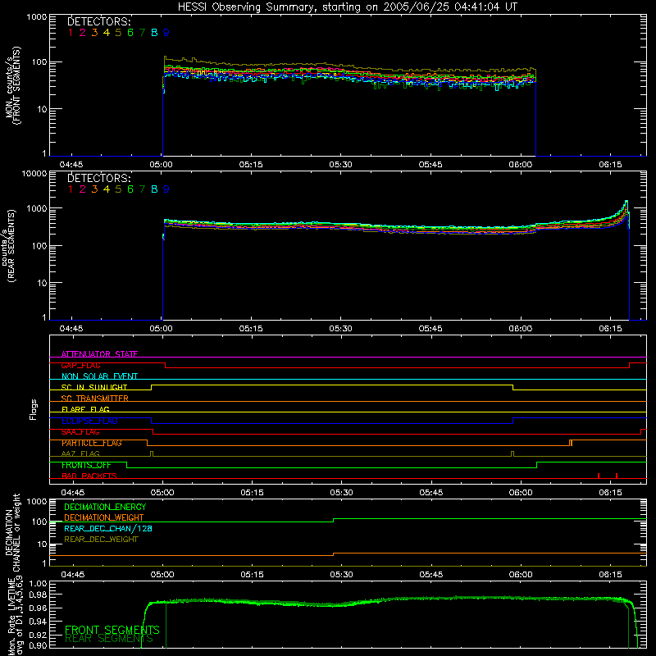656x656 pixels.
Task: Select blue detector 9 in rear segments legend
Action: [x=166, y=189]
